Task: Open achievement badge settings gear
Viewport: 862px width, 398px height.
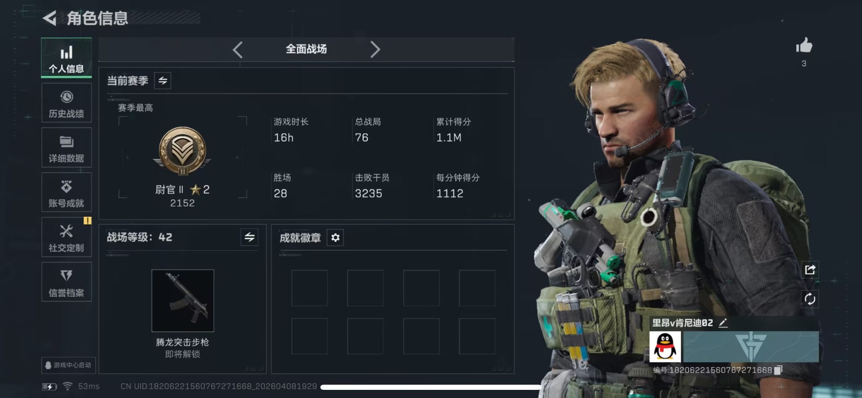Action: coord(336,237)
